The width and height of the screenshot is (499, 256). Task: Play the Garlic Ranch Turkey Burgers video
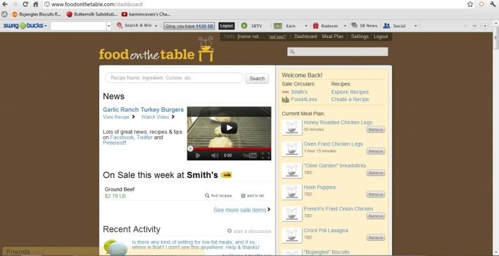coord(229,128)
